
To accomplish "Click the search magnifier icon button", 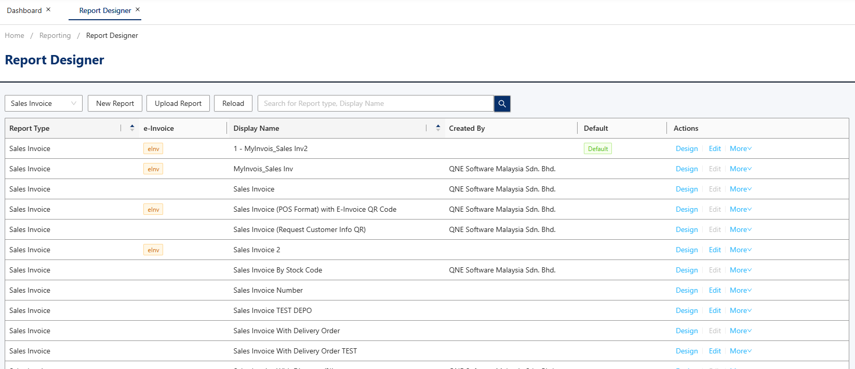I will tap(502, 104).
